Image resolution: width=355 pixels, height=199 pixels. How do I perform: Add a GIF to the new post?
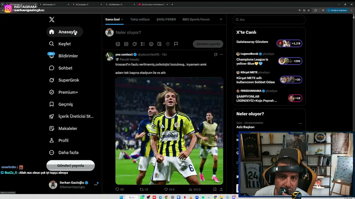point(126,44)
